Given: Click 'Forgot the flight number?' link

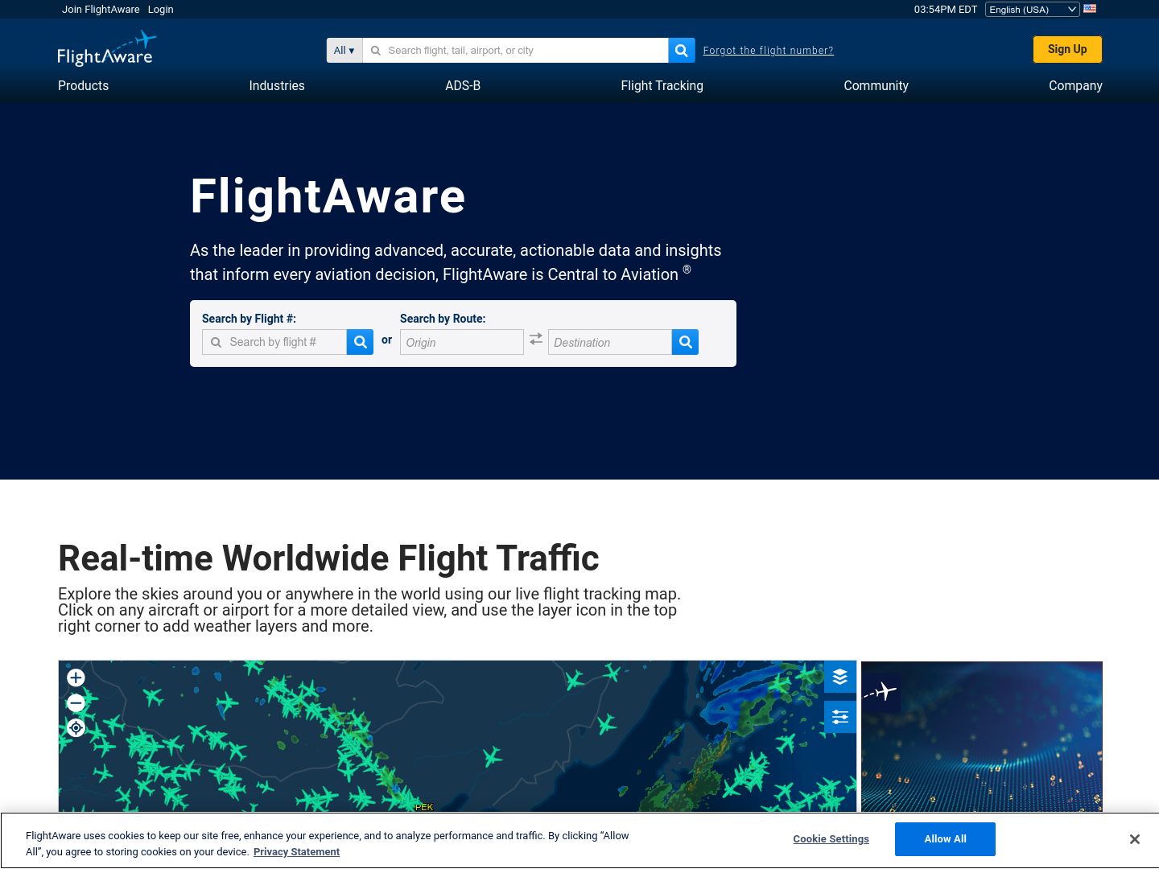Looking at the screenshot, I should pos(768,50).
